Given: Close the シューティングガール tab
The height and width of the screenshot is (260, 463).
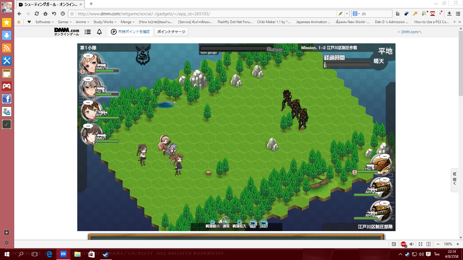Looking at the screenshot, I should click(81, 4).
